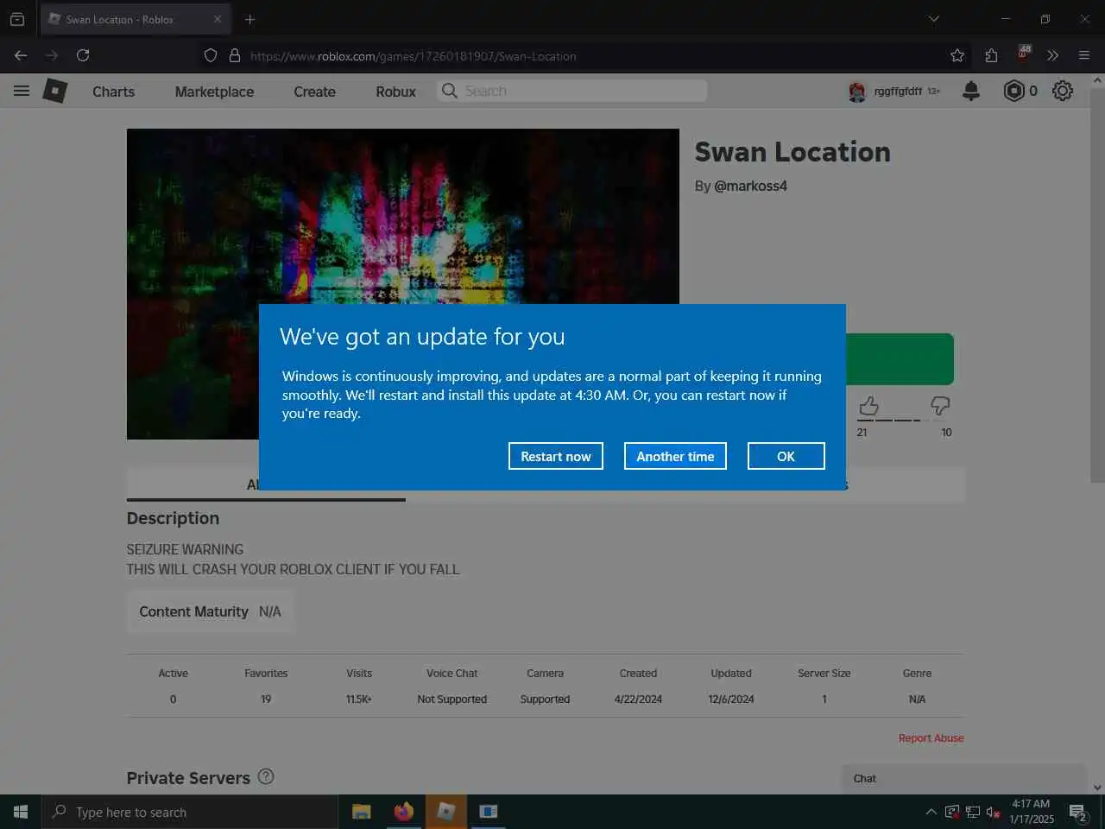
Task: Open Private Servers help question icon
Action: pos(266,776)
